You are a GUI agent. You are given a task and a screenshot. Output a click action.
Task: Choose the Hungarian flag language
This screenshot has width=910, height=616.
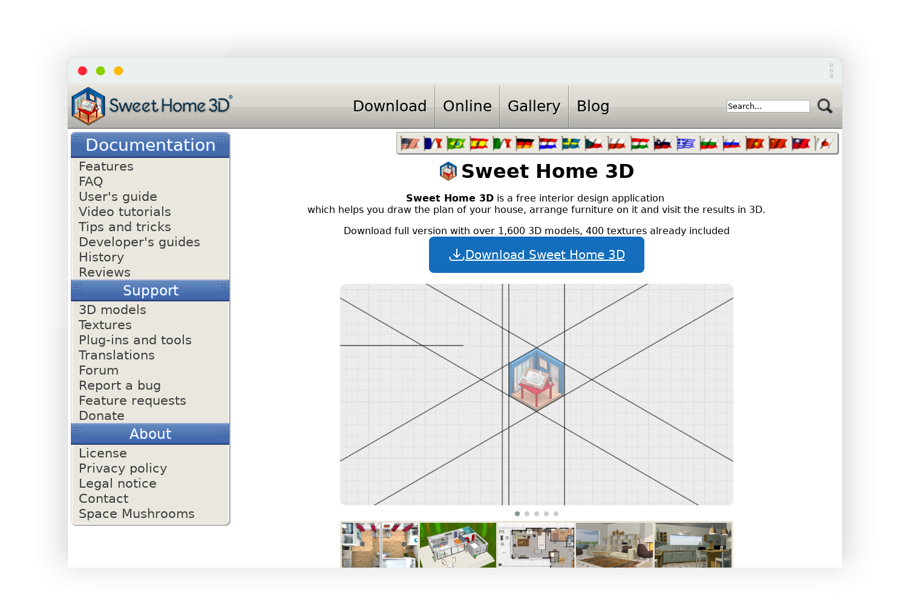[x=640, y=143]
